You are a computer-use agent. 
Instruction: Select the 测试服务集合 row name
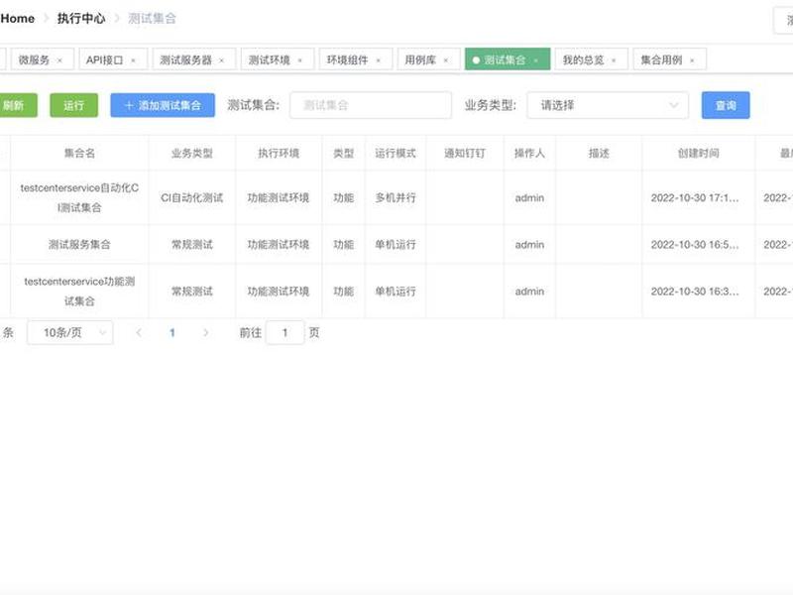coord(79,244)
